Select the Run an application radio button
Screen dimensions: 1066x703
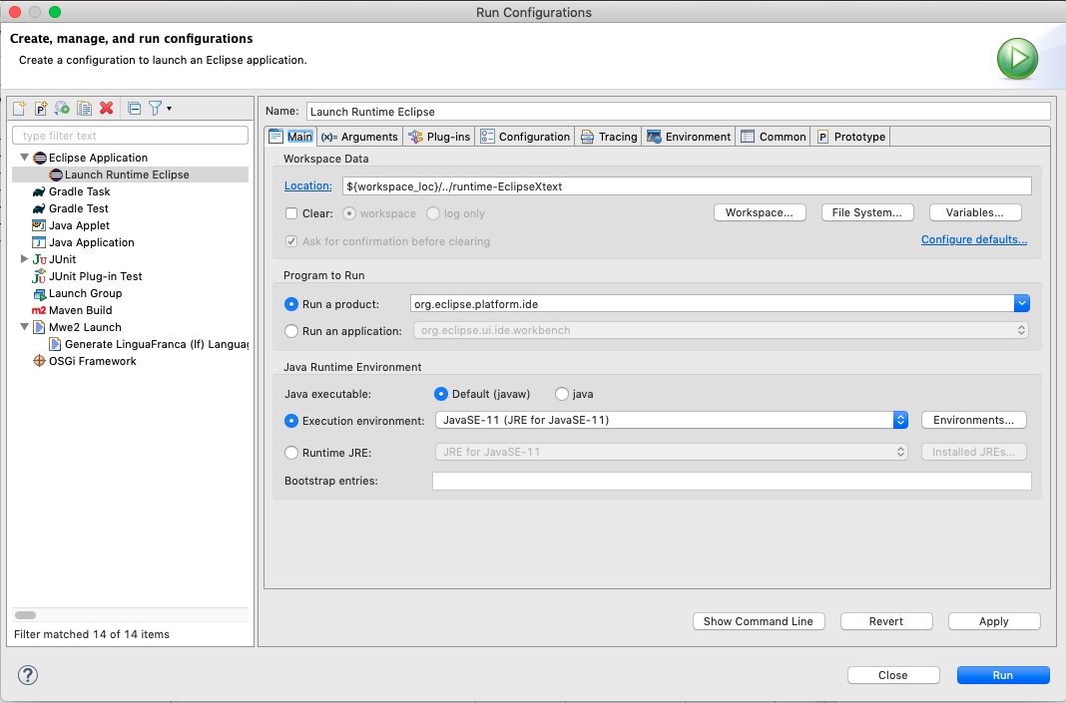click(x=291, y=331)
